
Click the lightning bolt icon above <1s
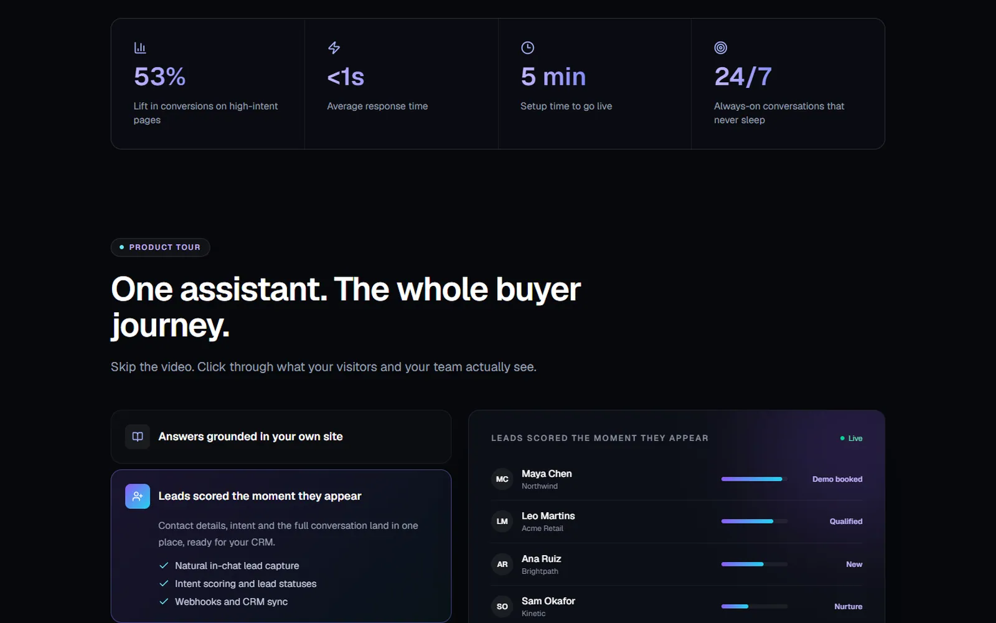334,48
